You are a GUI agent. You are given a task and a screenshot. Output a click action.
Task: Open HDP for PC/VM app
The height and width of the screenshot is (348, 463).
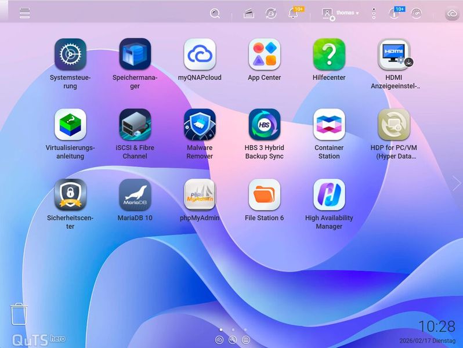(394, 124)
